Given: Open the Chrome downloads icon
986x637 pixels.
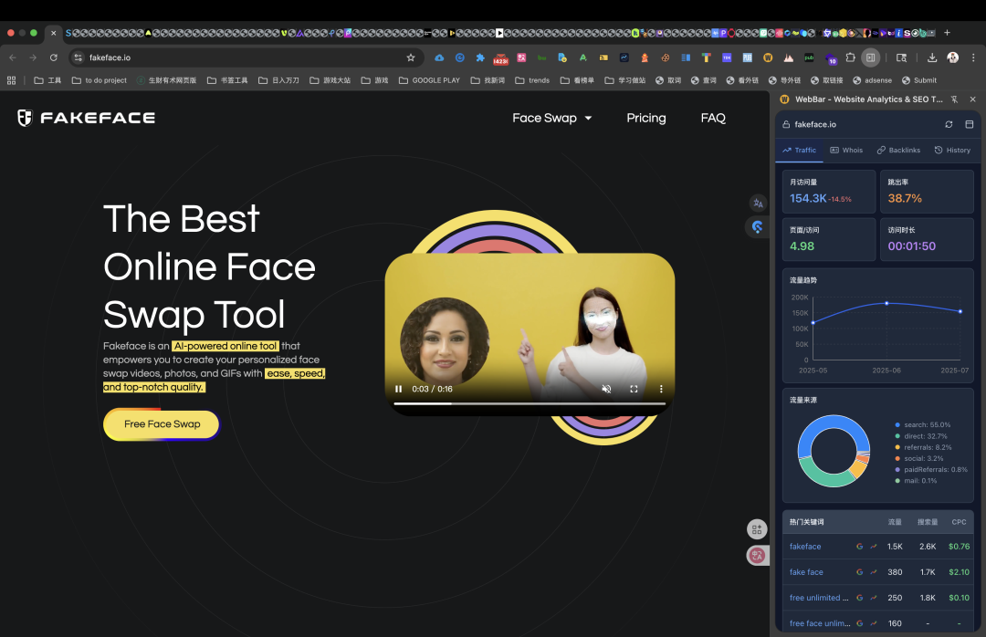Looking at the screenshot, I should click(932, 57).
